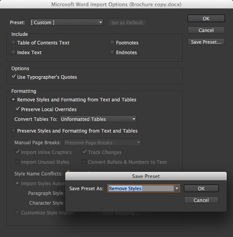Click OK in the Word Import Options dialog
Viewport: 233px width, 237px height.
coord(206,19)
